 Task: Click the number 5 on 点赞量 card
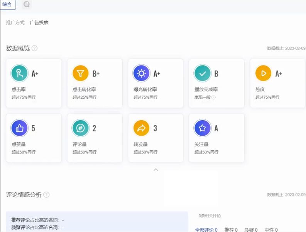click(33, 128)
